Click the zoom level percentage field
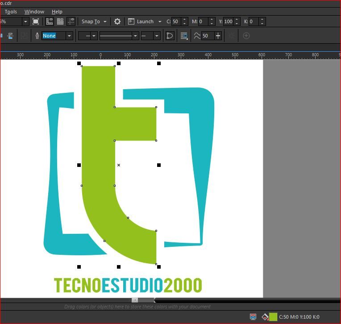The height and width of the screenshot is (324, 341). [11, 21]
